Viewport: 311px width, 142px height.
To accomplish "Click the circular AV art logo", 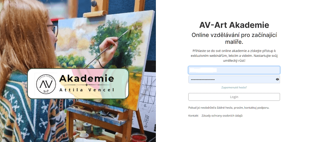I will (x=45, y=84).
